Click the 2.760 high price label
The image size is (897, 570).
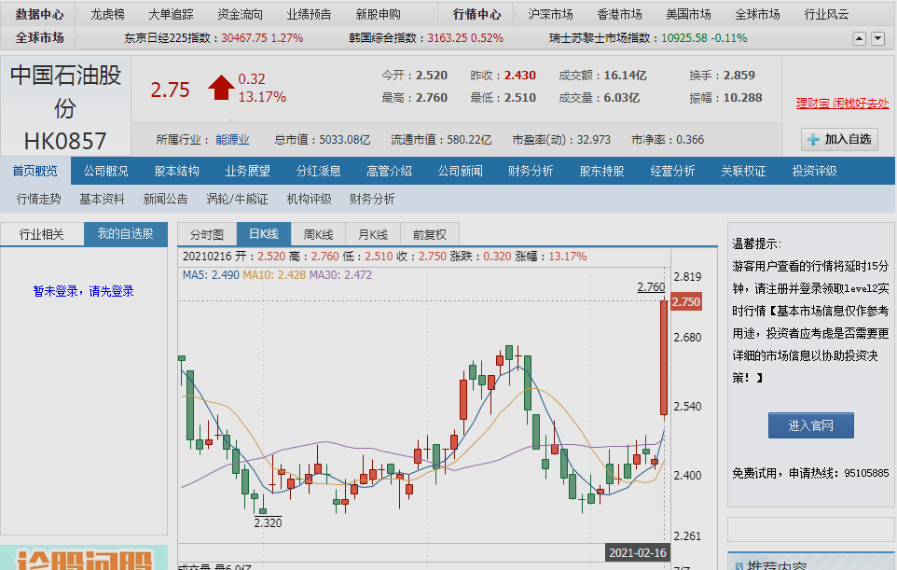click(x=651, y=286)
